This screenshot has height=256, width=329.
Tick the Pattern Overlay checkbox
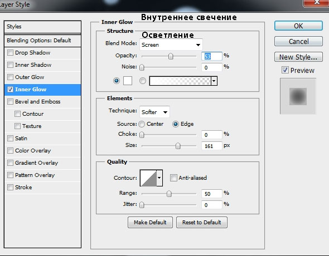click(10, 175)
